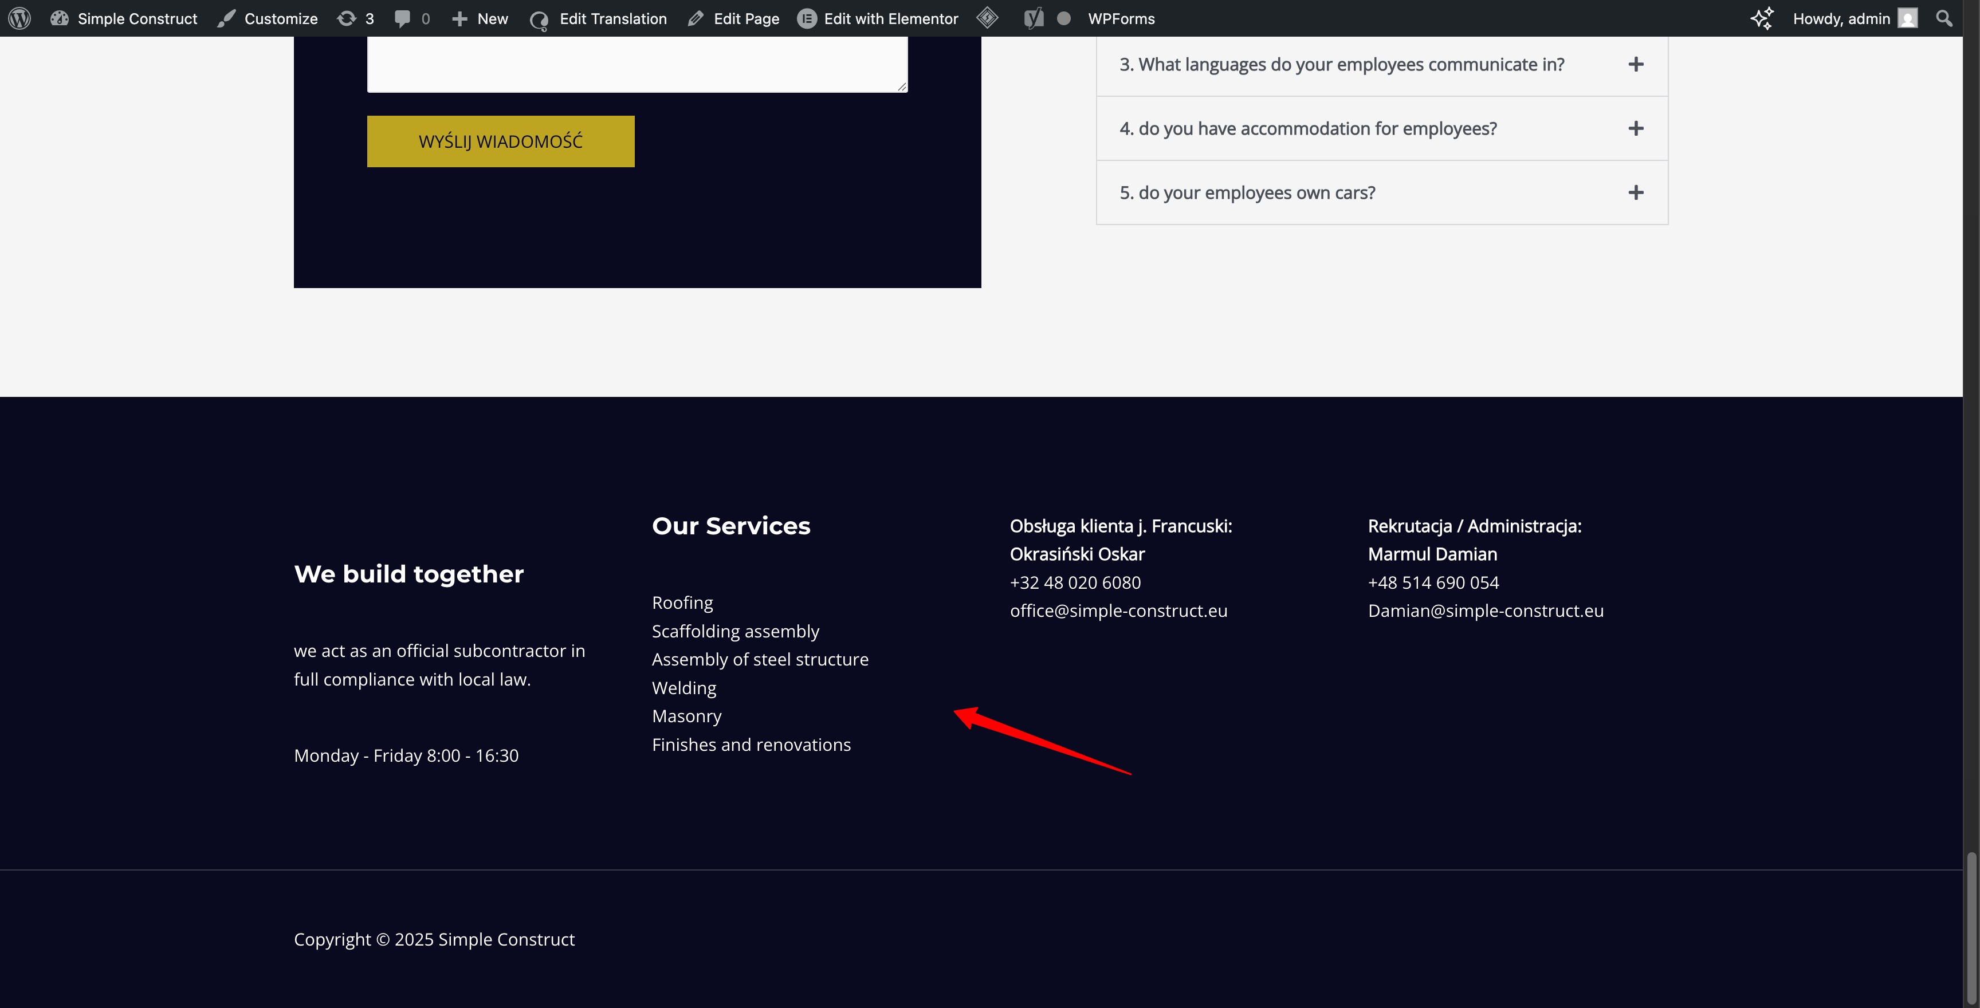Click the Elementor circle E icon
Viewport: 1980px width, 1008px height.
point(806,18)
